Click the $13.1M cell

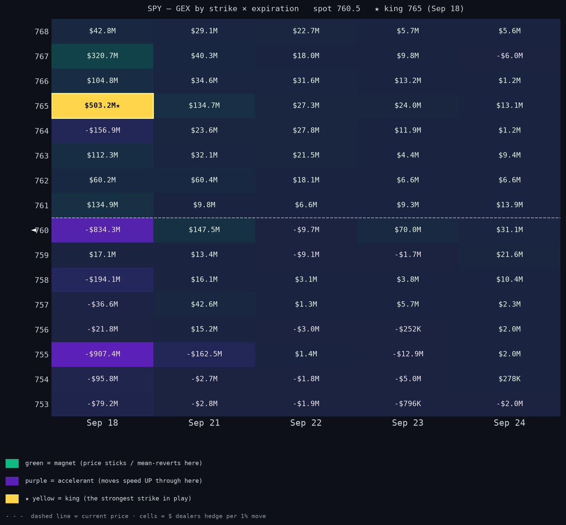[509, 106]
